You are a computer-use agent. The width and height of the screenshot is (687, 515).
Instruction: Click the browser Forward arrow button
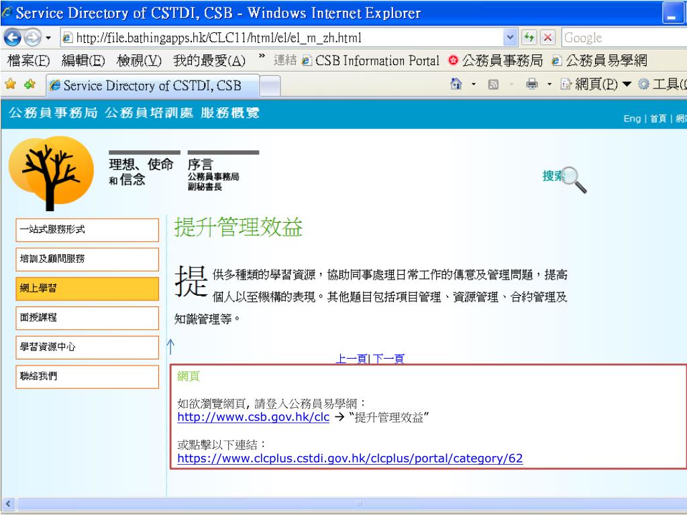(x=32, y=38)
